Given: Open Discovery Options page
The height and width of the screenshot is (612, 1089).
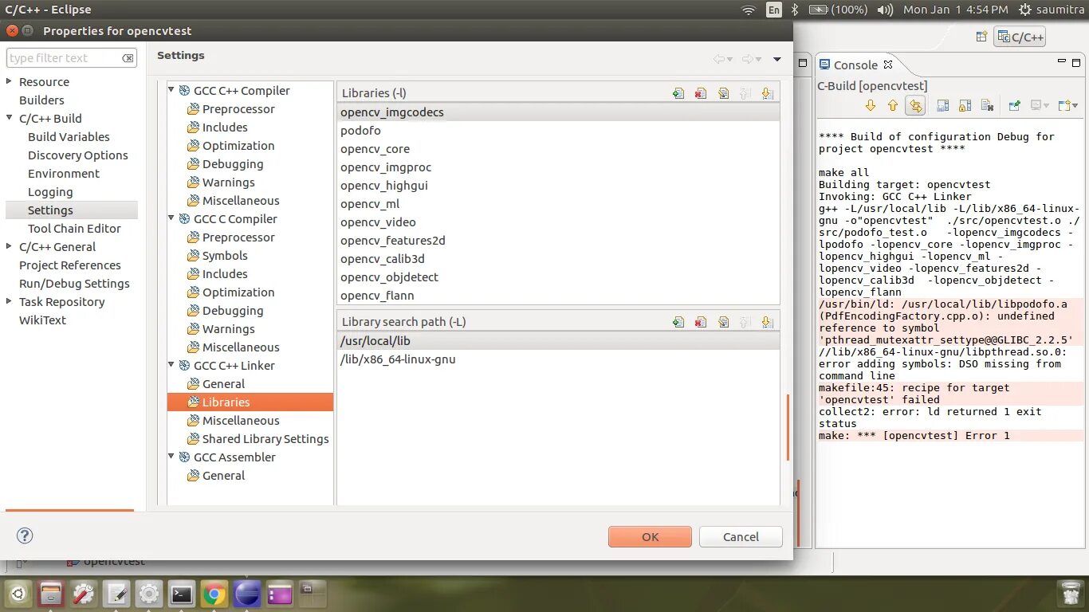Looking at the screenshot, I should [x=77, y=155].
